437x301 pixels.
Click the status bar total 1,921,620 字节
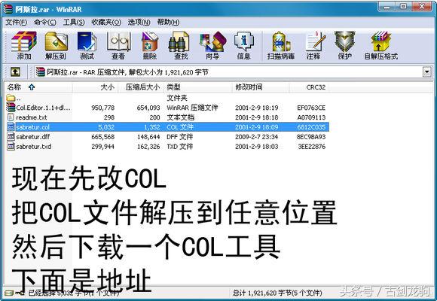coord(277,293)
